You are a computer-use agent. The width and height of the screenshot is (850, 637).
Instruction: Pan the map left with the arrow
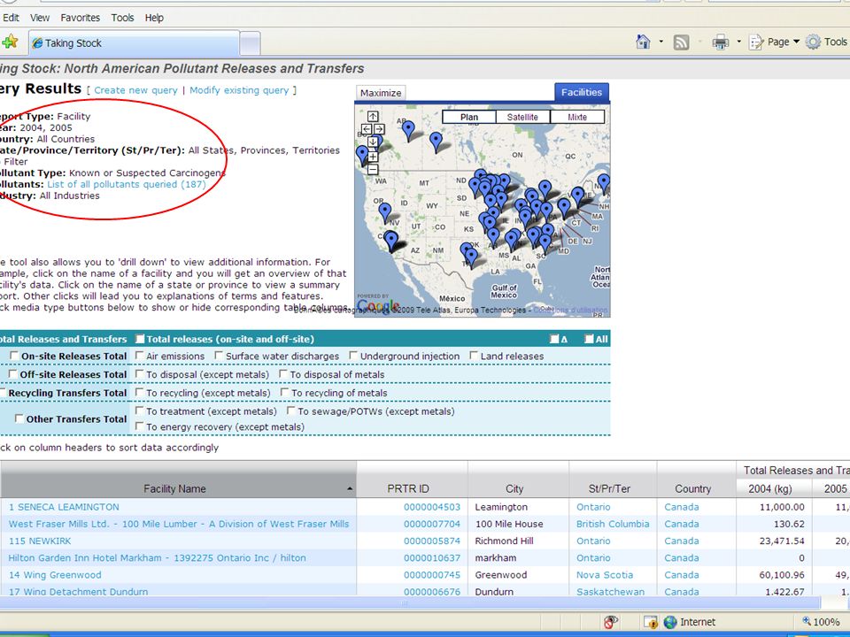point(367,129)
